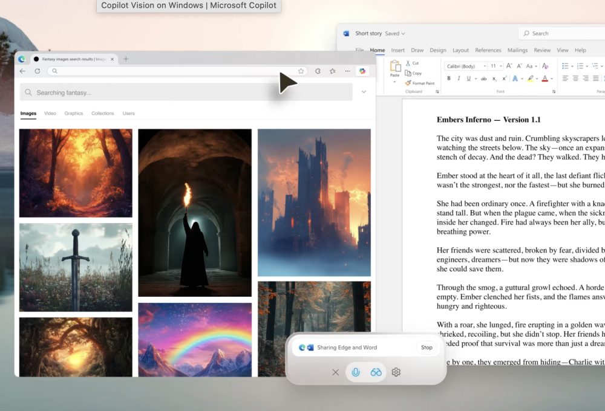Expand the Saved status dropdown in Word
The image size is (605, 411).
(x=403, y=33)
